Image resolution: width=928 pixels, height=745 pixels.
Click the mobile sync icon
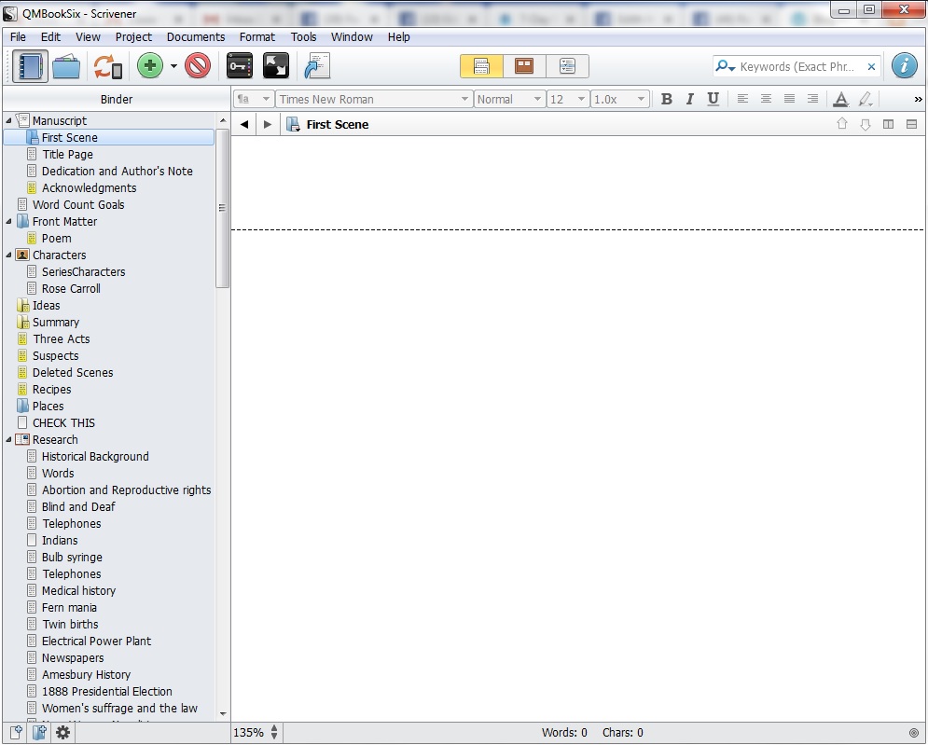tap(107, 66)
